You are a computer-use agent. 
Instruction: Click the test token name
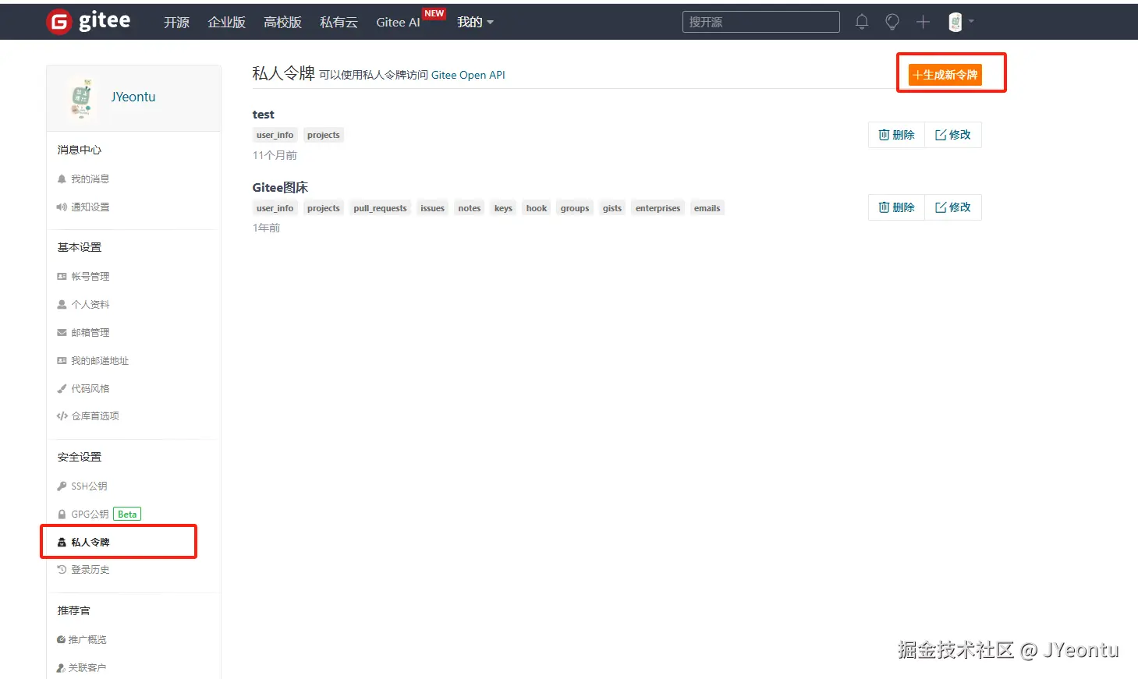(x=263, y=115)
